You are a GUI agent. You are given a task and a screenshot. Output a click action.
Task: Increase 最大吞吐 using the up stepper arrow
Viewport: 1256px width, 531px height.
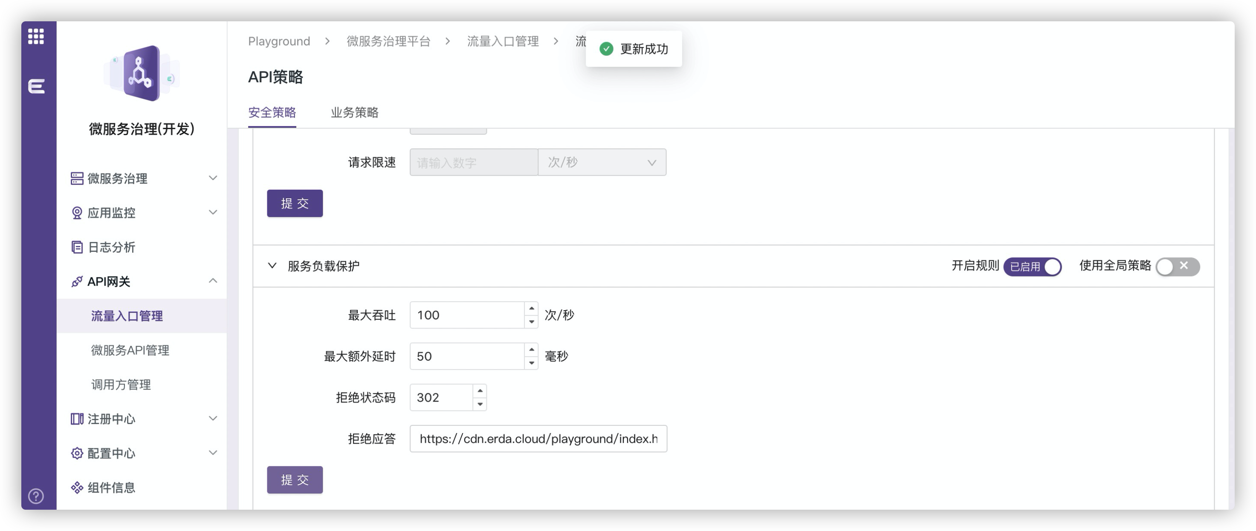click(x=531, y=309)
